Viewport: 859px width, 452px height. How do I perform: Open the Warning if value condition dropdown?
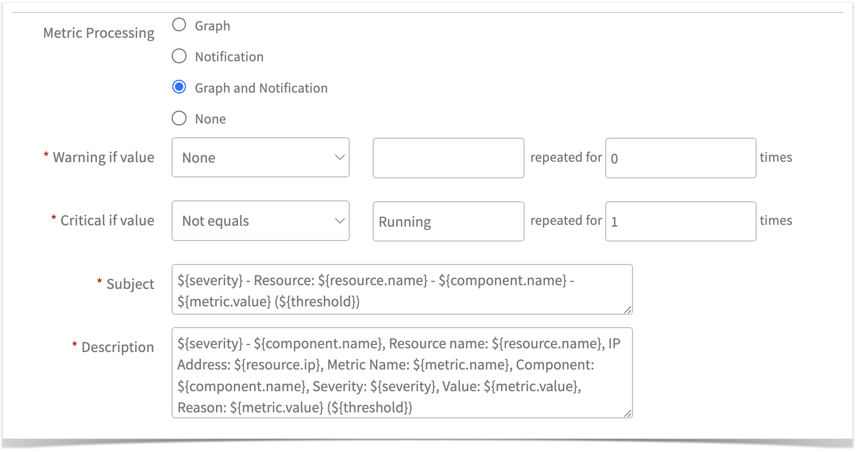(260, 158)
